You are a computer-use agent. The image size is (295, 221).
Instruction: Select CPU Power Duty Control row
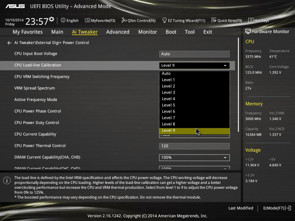click(37, 122)
